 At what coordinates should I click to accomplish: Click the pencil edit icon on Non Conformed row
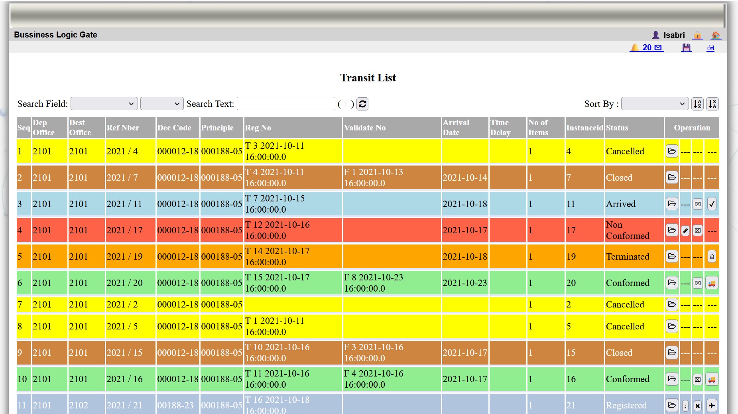pyautogui.click(x=685, y=230)
